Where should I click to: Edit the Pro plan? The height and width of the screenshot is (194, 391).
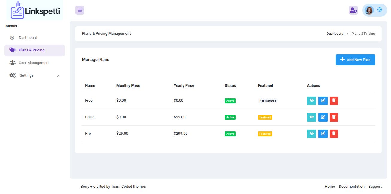tap(323, 134)
